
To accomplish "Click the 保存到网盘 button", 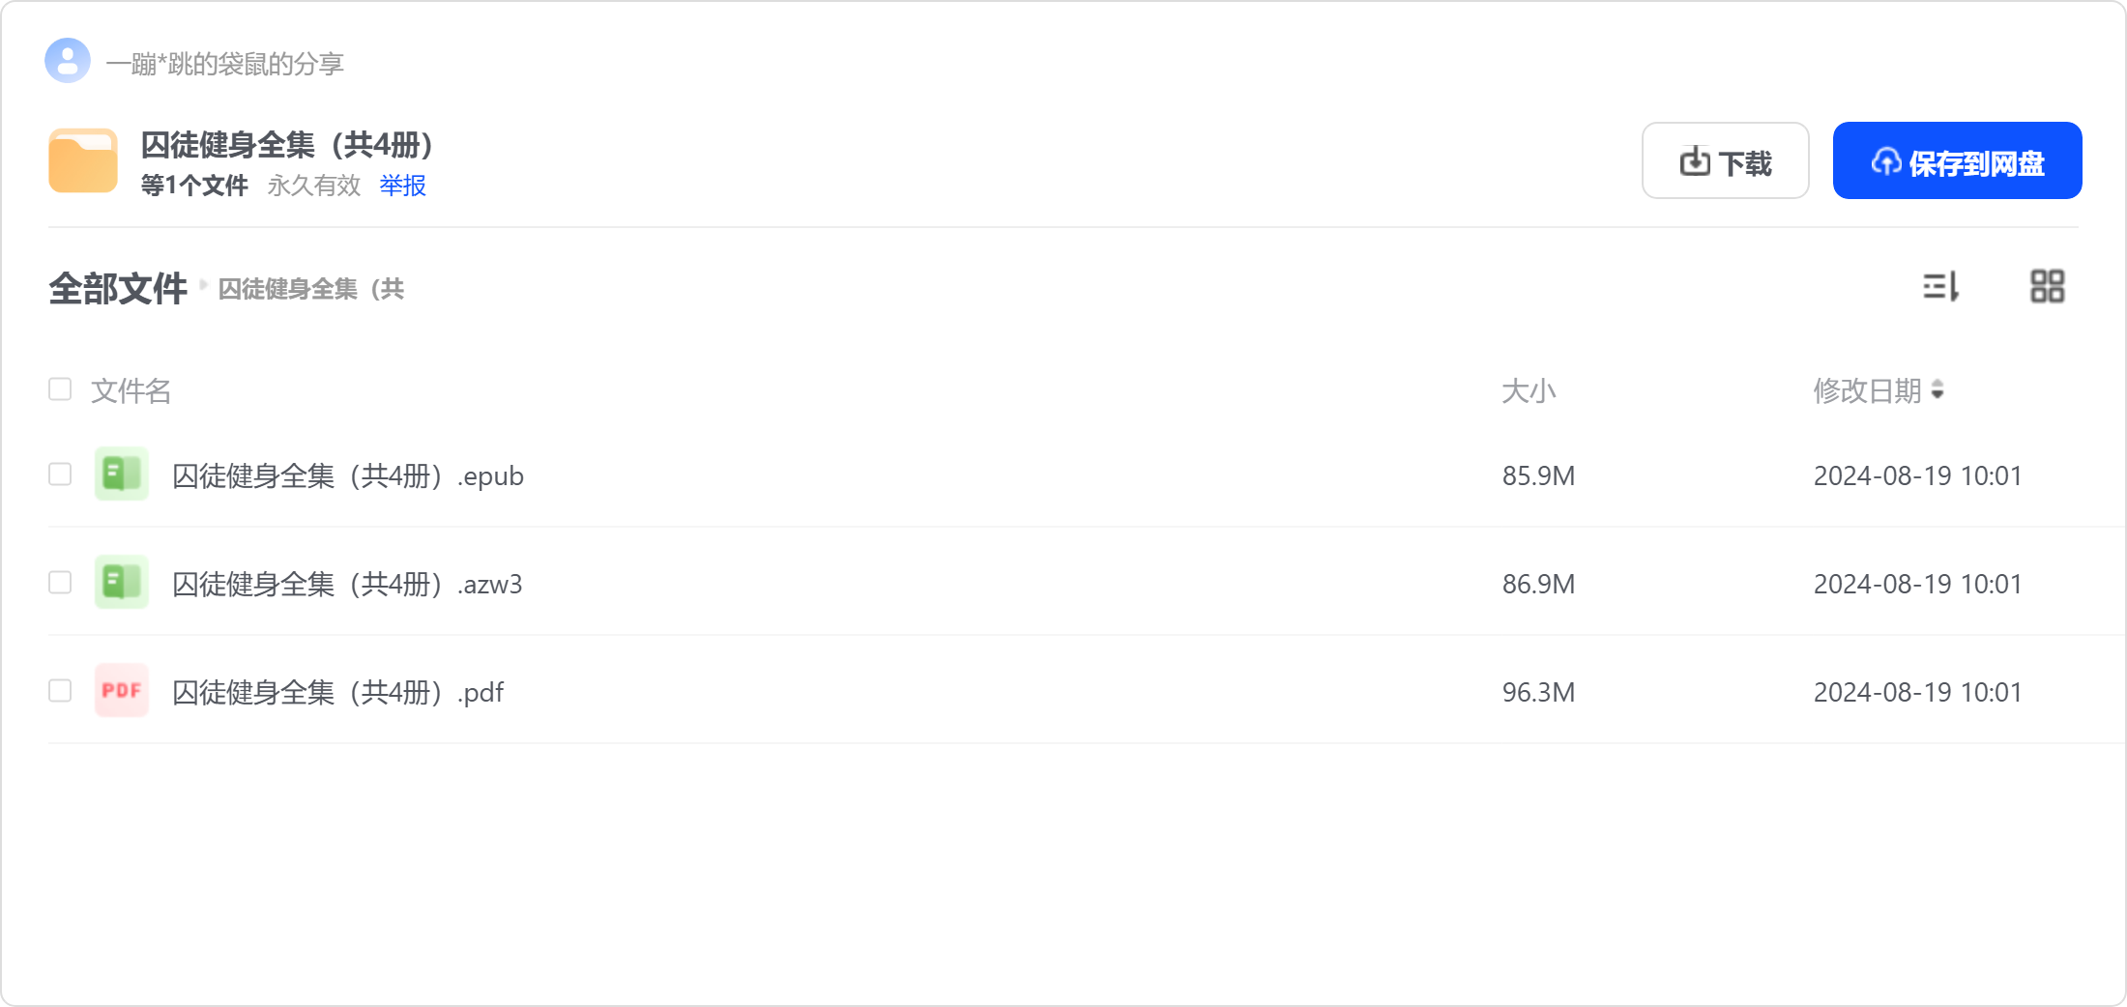I will point(1958,160).
